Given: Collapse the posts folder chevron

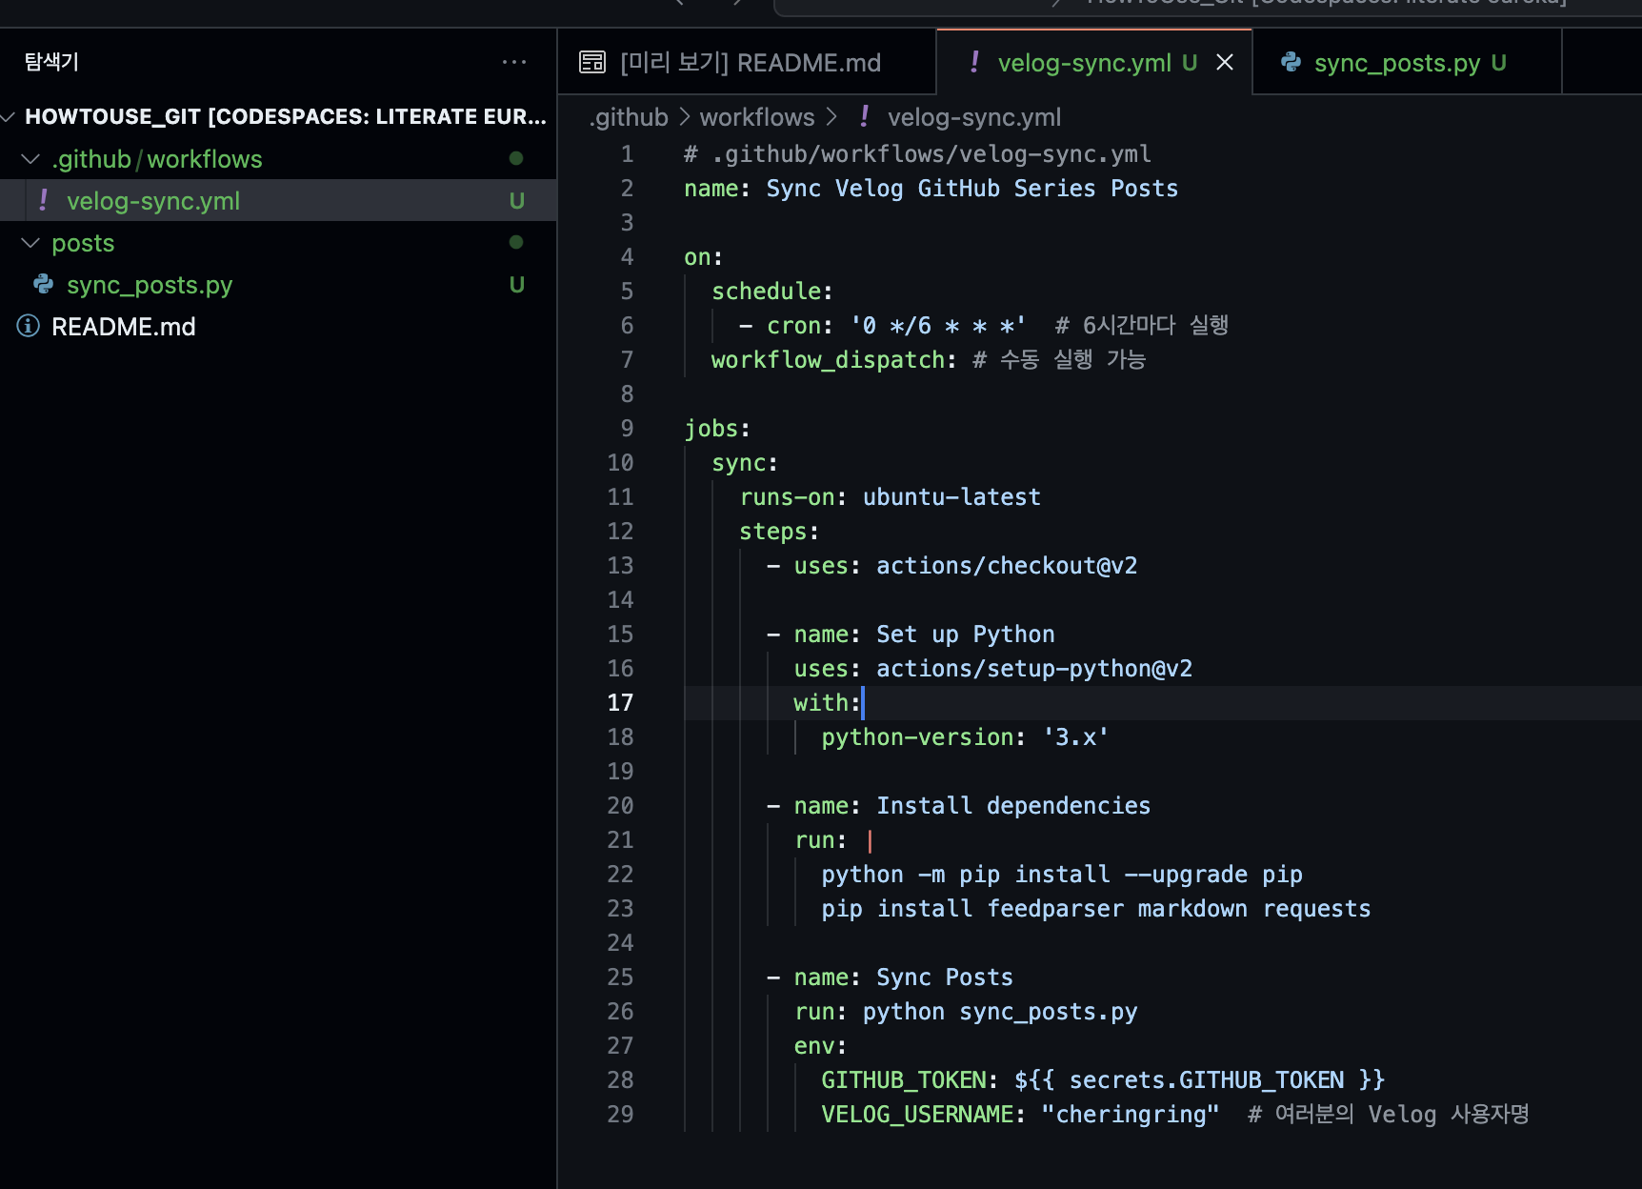Looking at the screenshot, I should pos(30,242).
